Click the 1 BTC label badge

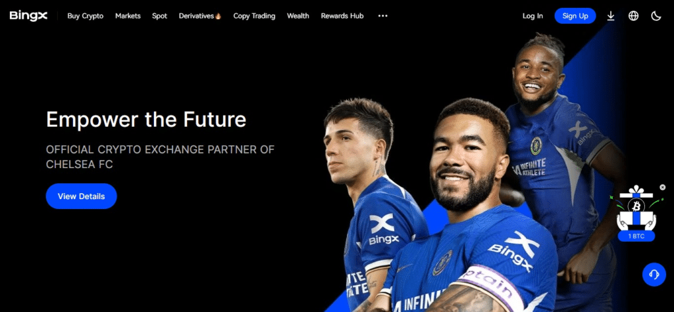(636, 236)
